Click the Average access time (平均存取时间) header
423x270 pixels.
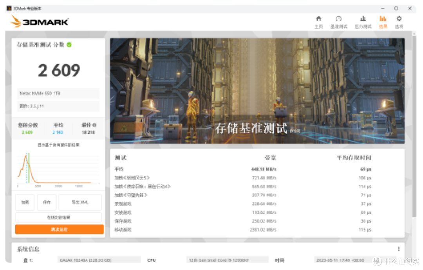[x=354, y=158]
